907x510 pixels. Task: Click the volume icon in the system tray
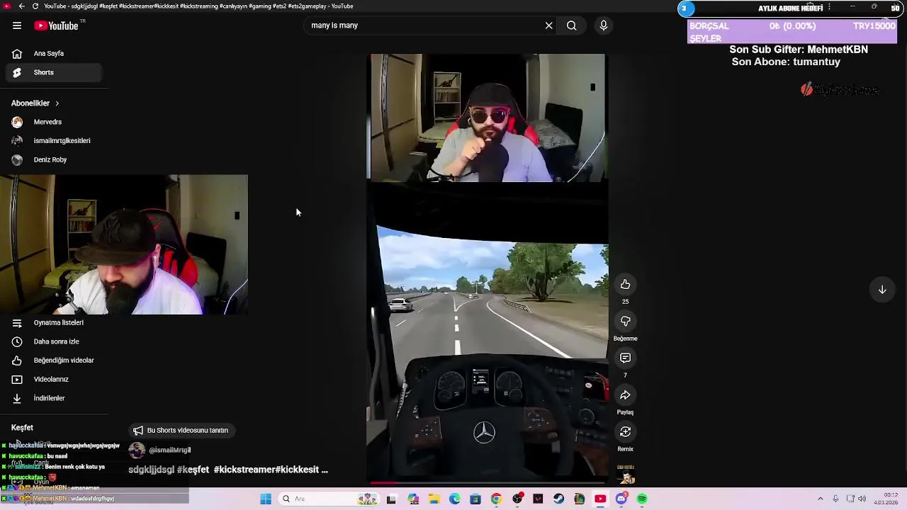coord(862,499)
